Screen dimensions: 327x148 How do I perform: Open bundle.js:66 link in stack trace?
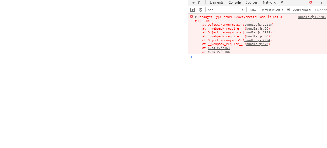click(x=219, y=52)
